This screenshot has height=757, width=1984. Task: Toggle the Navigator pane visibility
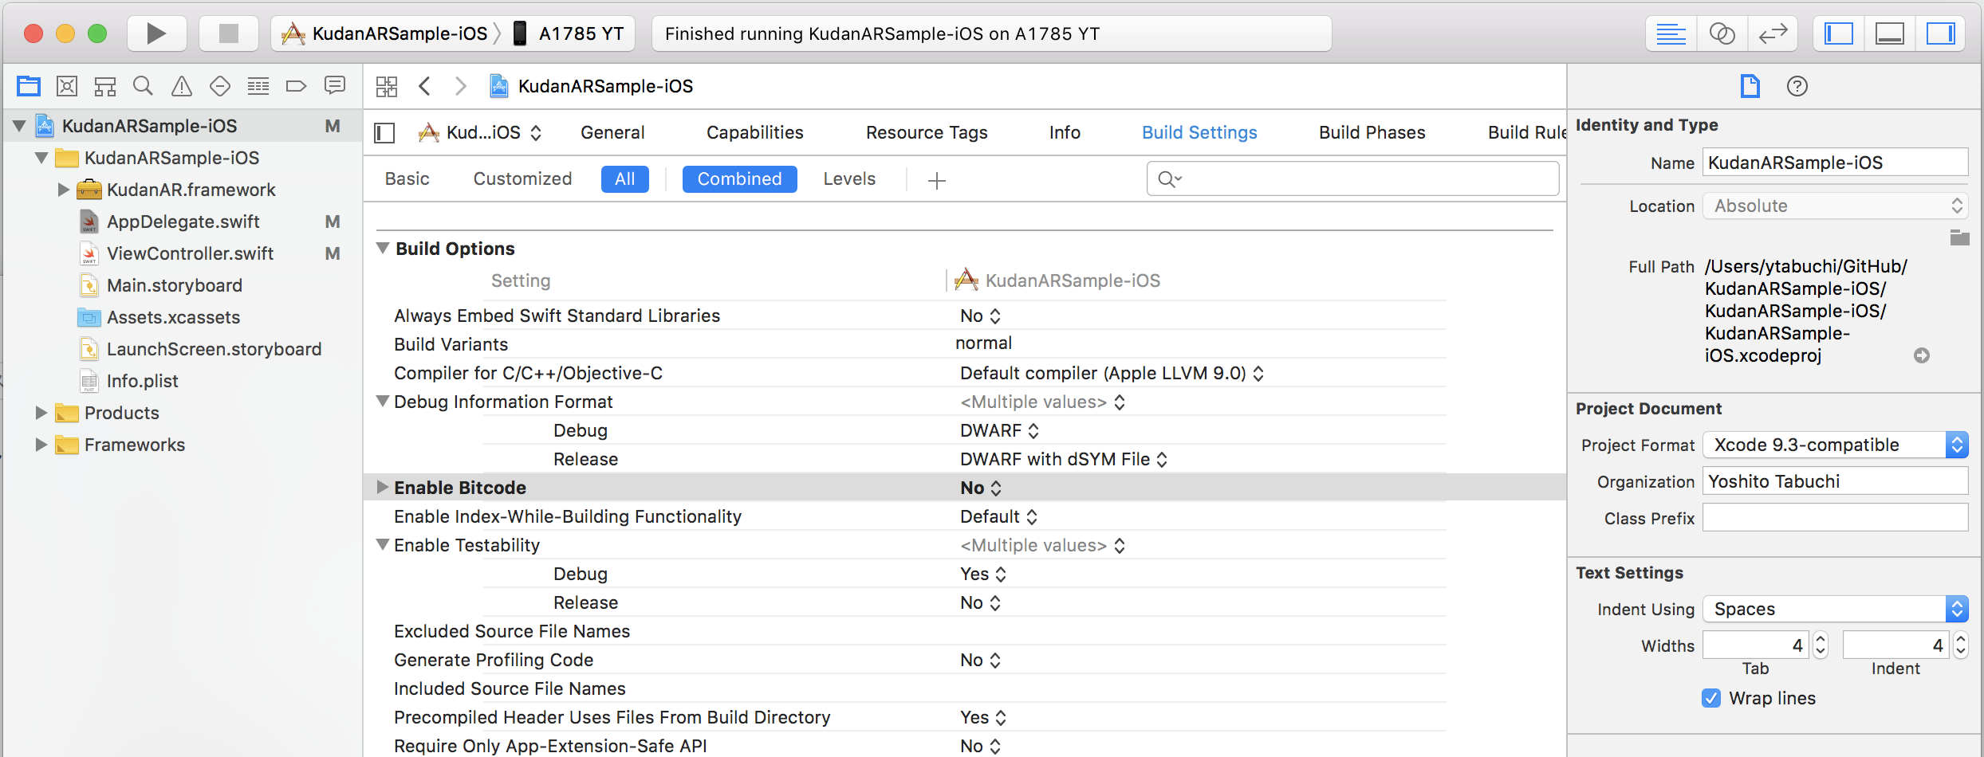pos(1839,33)
